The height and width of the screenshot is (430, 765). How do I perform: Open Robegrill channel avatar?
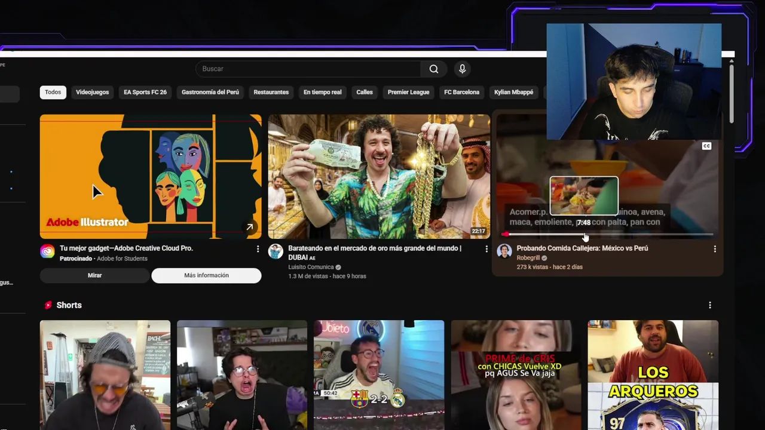tap(504, 251)
